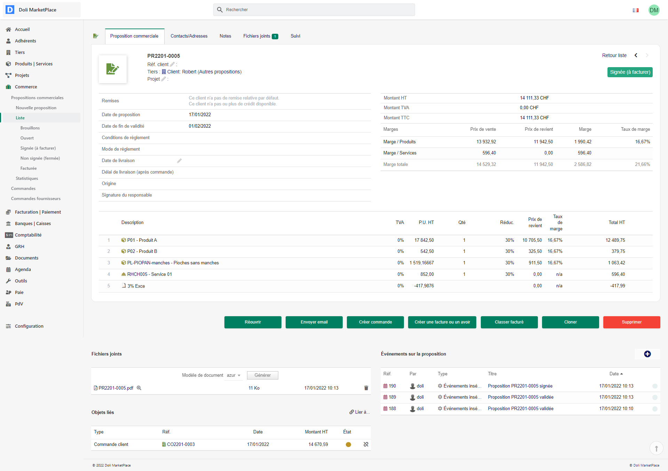The width and height of the screenshot is (668, 471).
Task: Add new event with plus icon
Action: coord(647,354)
